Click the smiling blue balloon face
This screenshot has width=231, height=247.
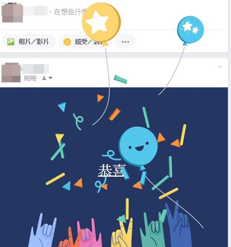(138, 146)
